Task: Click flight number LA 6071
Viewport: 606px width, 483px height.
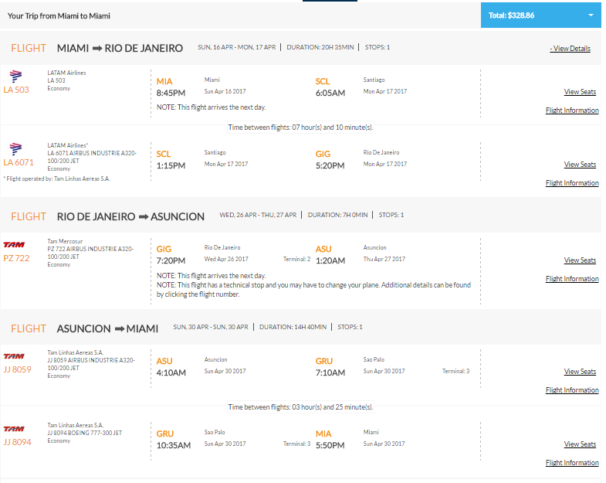Action: click(19, 162)
